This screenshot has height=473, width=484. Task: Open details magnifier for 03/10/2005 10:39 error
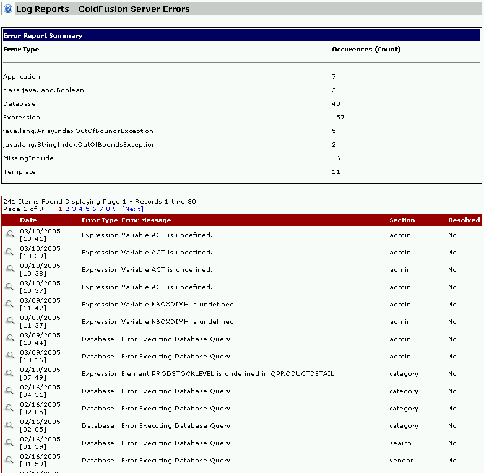(10, 251)
